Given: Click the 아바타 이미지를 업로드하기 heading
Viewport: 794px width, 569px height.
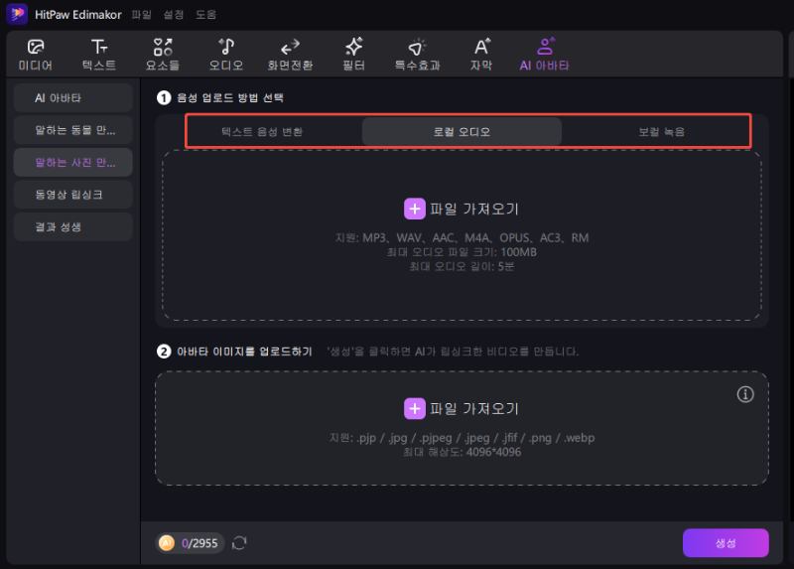Looking at the screenshot, I should point(244,352).
